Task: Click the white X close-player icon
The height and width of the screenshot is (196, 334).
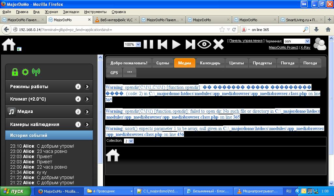Action: coord(219,44)
